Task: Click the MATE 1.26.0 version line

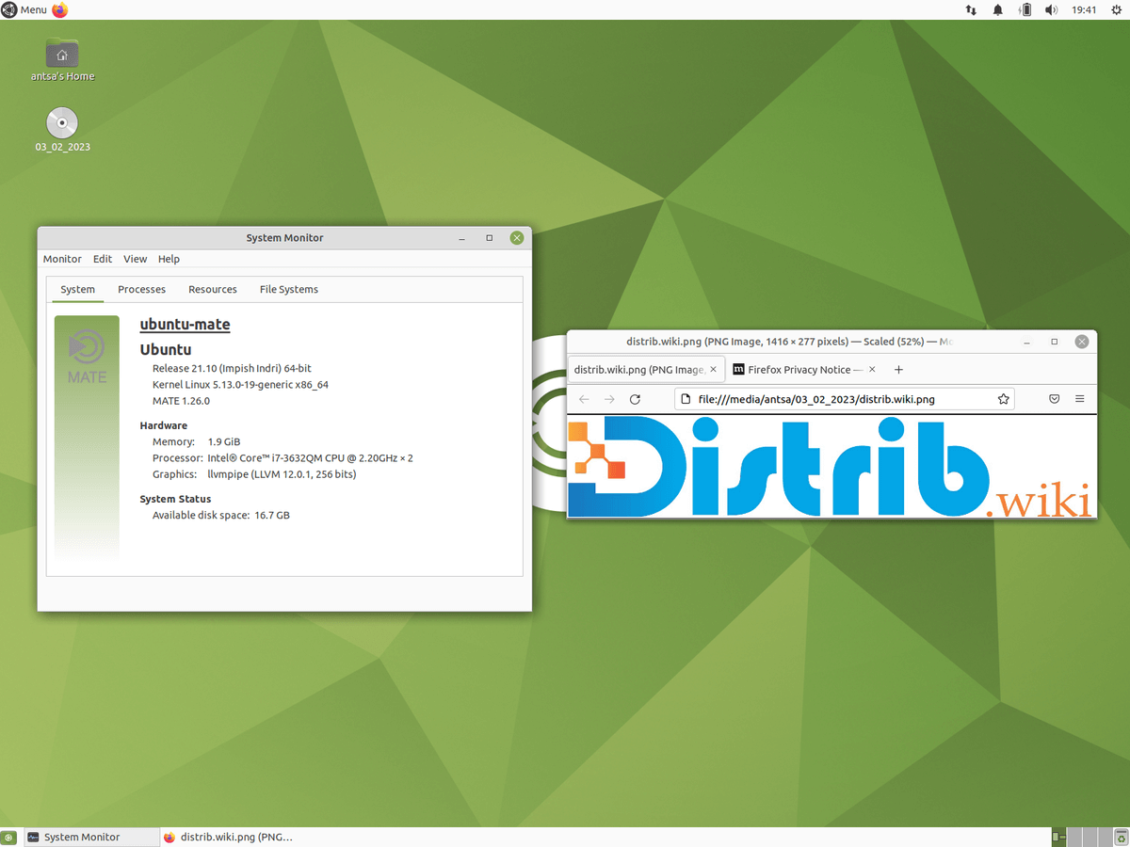Action: coord(181,401)
